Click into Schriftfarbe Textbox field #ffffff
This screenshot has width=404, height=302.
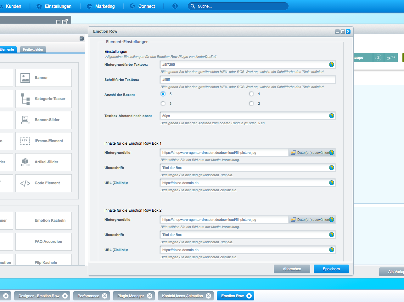click(248, 80)
